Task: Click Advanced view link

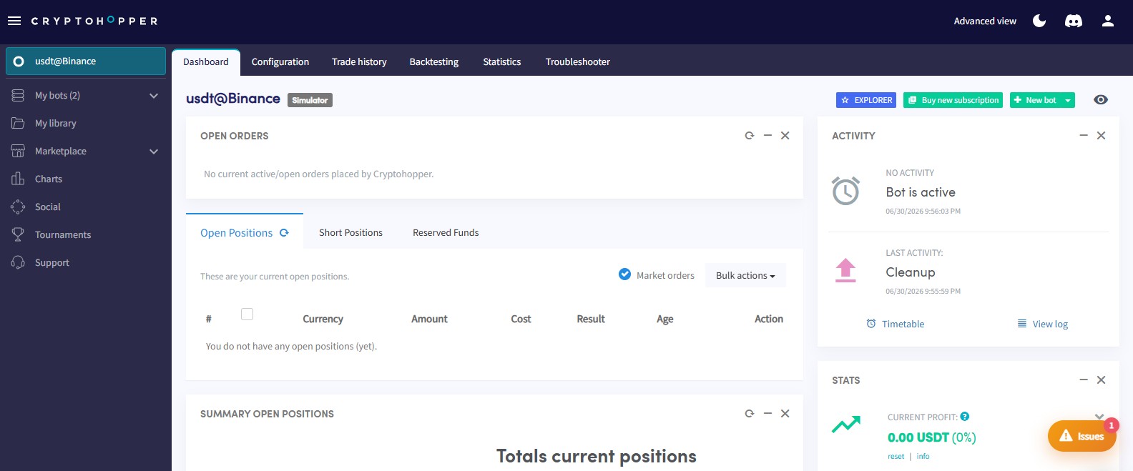Action: tap(985, 21)
